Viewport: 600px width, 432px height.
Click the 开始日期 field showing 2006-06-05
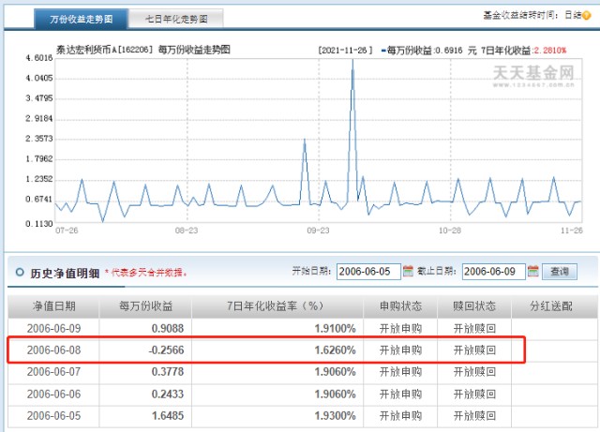[368, 272]
